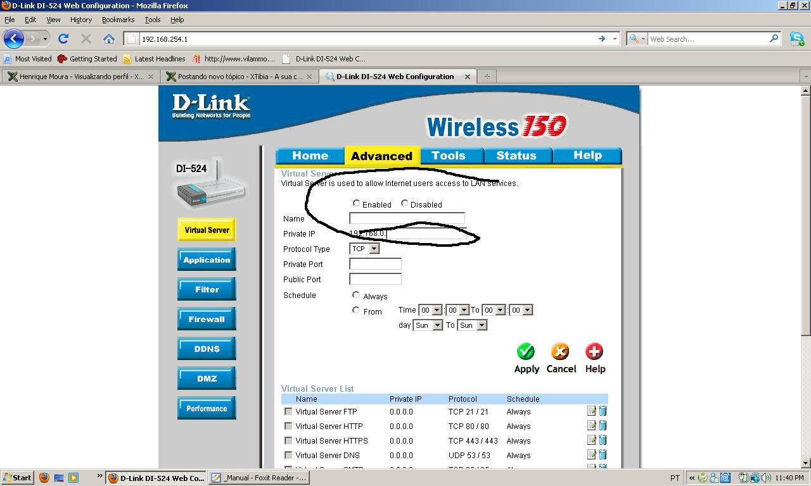
Task: Click the Name input field
Action: point(407,218)
